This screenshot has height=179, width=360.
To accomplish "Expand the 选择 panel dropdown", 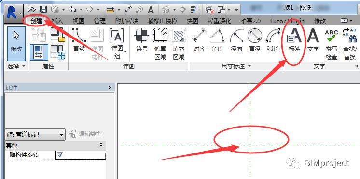I will pyautogui.click(x=24, y=66).
